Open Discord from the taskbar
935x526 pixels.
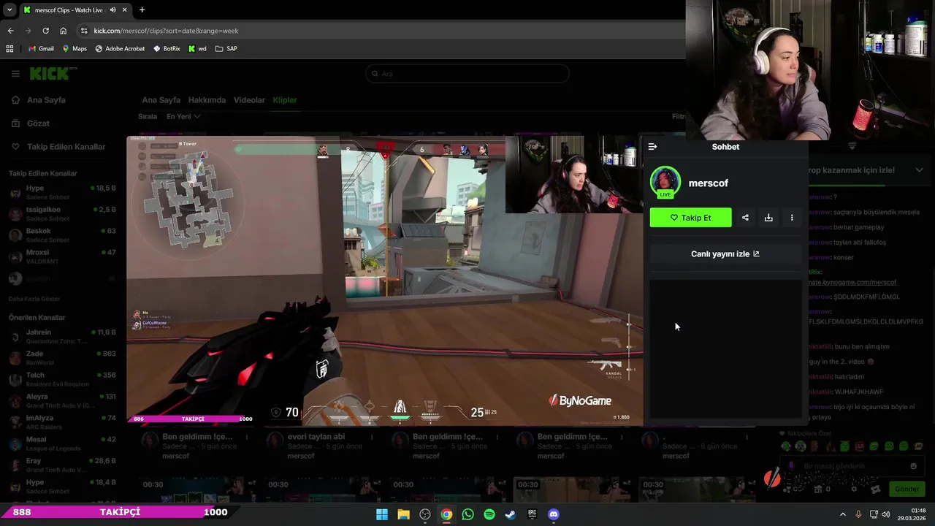click(554, 514)
